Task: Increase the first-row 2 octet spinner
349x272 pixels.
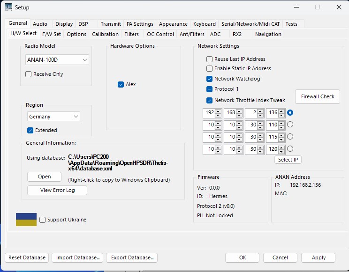Action: click(x=260, y=111)
